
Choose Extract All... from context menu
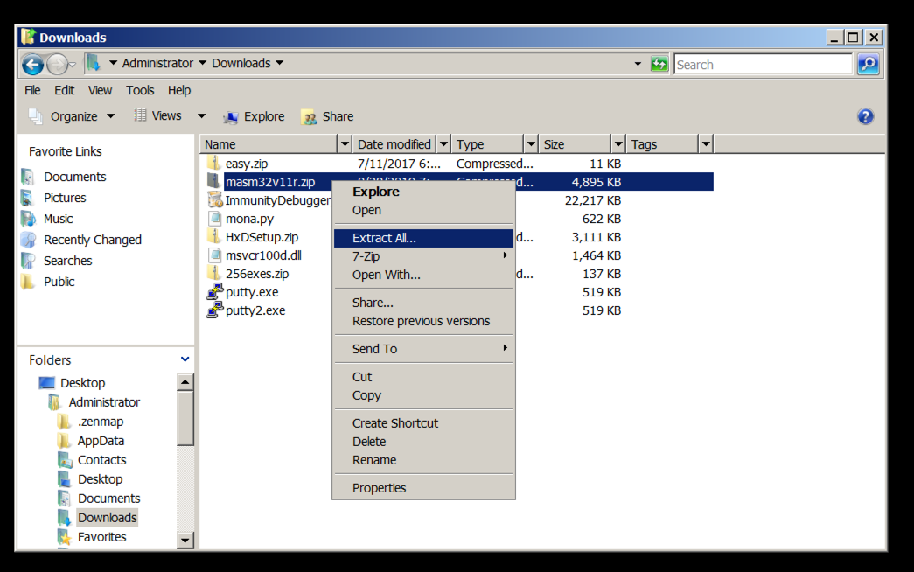[384, 238]
